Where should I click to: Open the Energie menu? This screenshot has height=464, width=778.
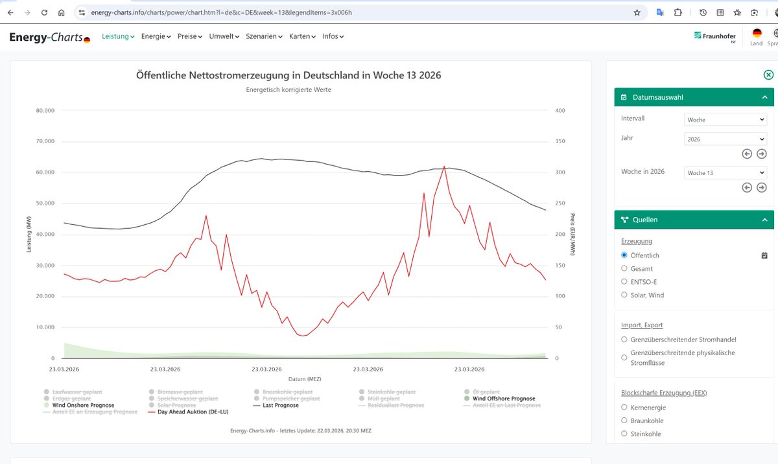(156, 36)
